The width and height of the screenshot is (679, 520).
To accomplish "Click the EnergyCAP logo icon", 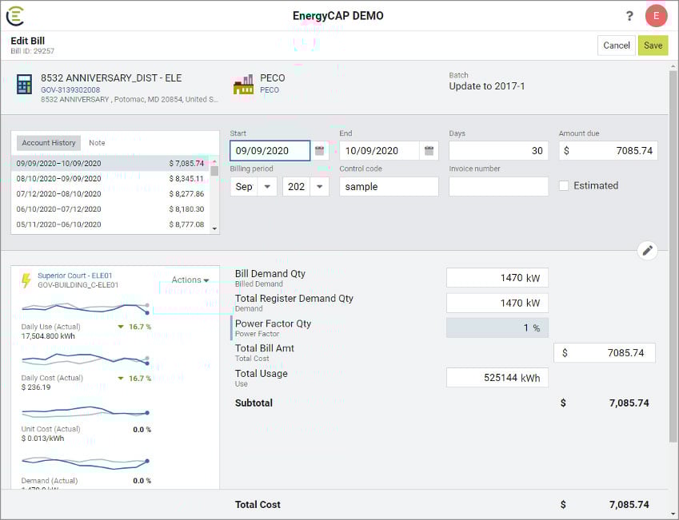I will pyautogui.click(x=15, y=16).
